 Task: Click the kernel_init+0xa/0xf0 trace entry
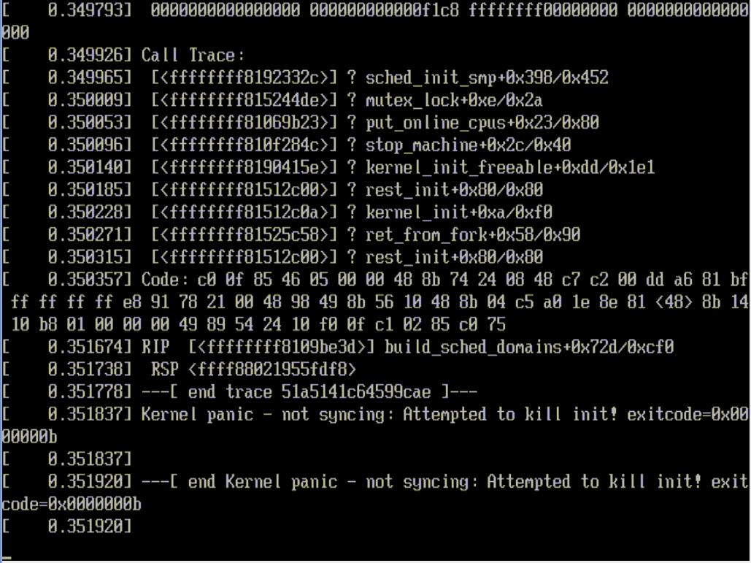[x=458, y=212]
